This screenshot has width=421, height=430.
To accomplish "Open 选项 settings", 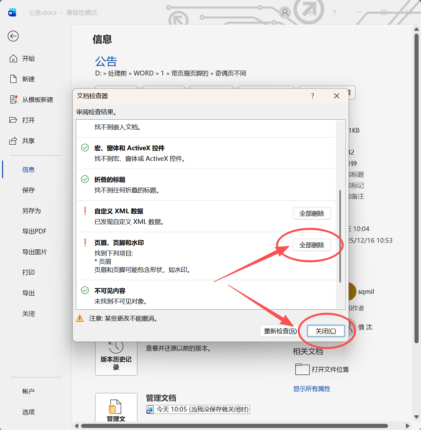I will point(29,412).
